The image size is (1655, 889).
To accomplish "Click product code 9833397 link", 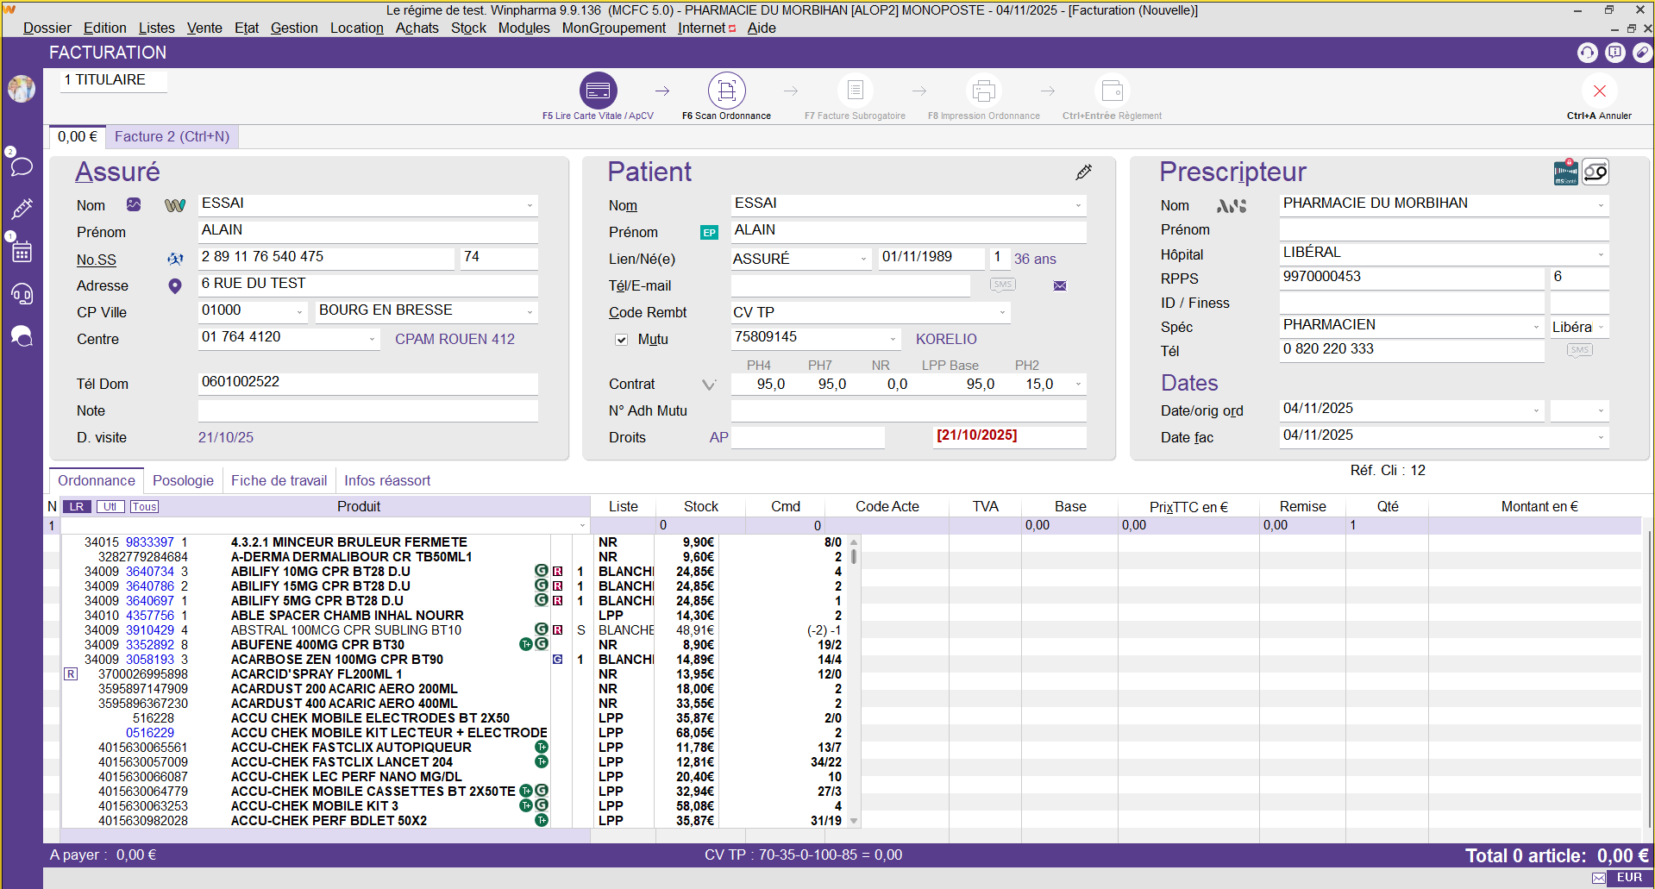I will click(150, 542).
